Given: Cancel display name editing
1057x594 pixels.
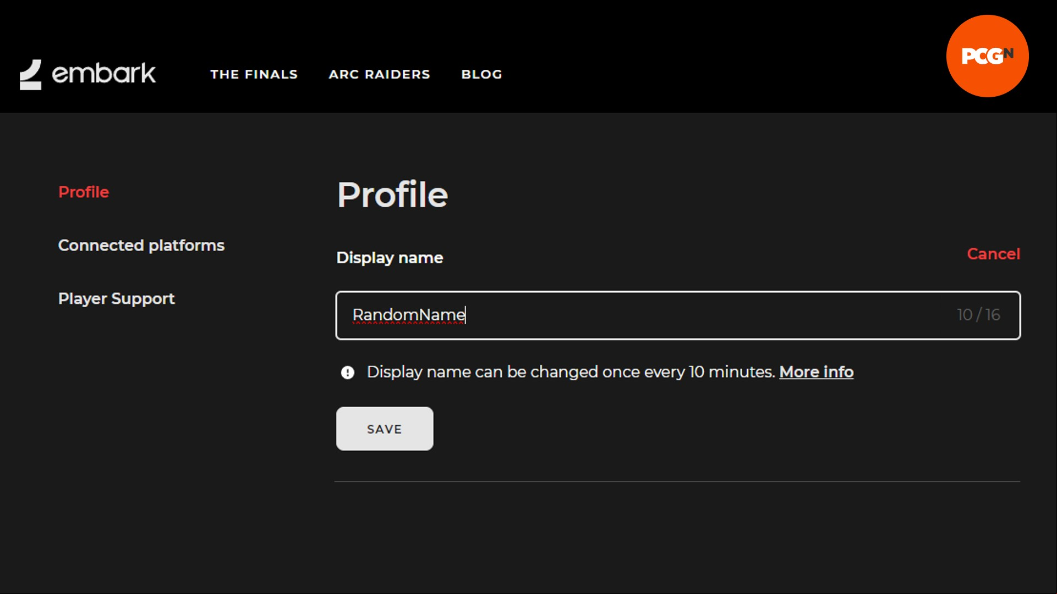Looking at the screenshot, I should pyautogui.click(x=994, y=254).
